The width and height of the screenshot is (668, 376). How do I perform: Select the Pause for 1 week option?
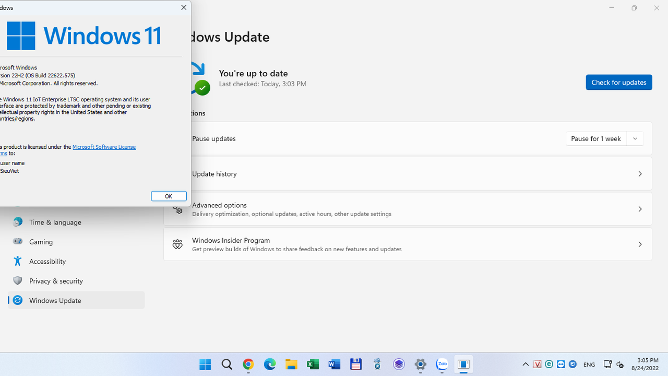click(x=596, y=138)
